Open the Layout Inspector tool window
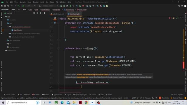187x105 pixels. click(x=177, y=94)
